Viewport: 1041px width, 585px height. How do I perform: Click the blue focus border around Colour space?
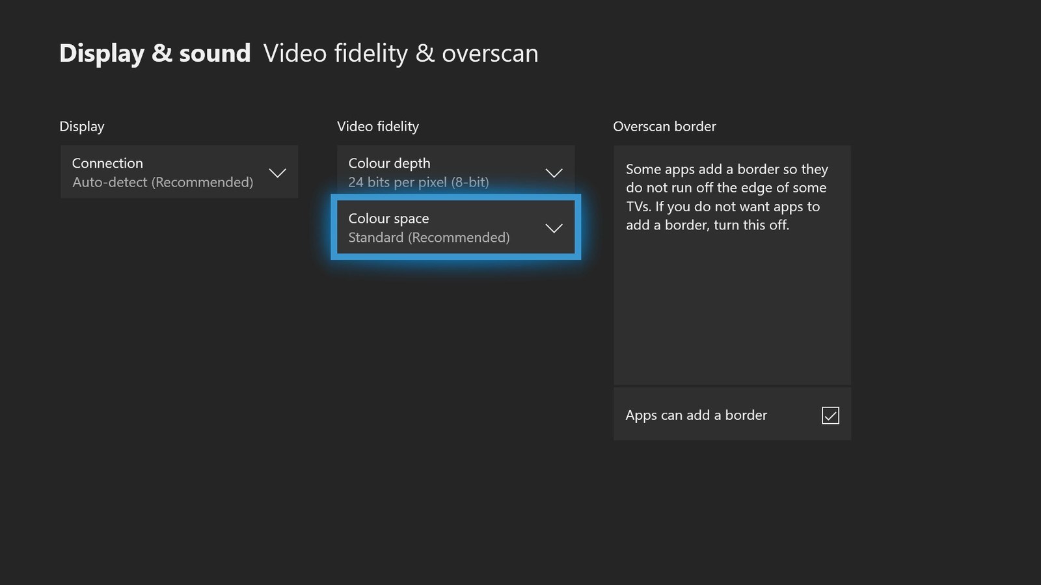pyautogui.click(x=455, y=256)
